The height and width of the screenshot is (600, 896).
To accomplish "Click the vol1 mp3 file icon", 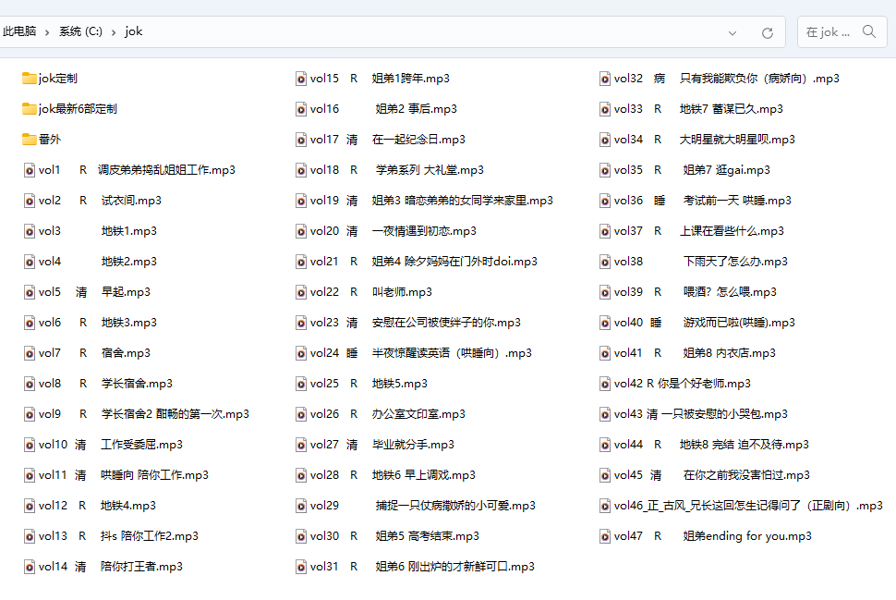I will (30, 170).
